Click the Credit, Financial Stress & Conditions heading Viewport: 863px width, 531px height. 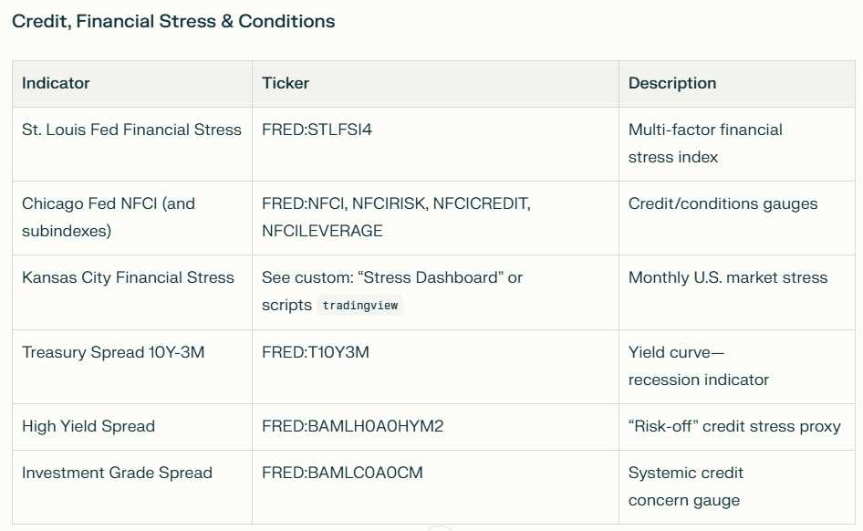coord(173,21)
